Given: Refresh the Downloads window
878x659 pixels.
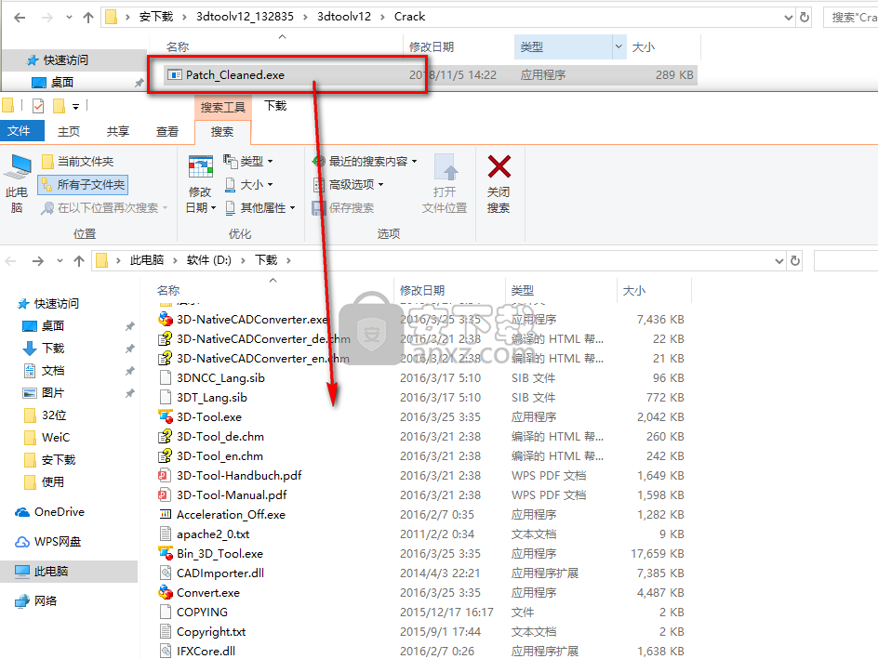Looking at the screenshot, I should [x=794, y=260].
